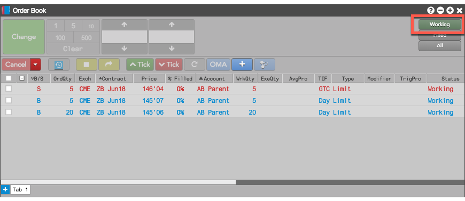This screenshot has height=201, width=465.
Task: Click the OrdQty column header
Action: [x=63, y=78]
